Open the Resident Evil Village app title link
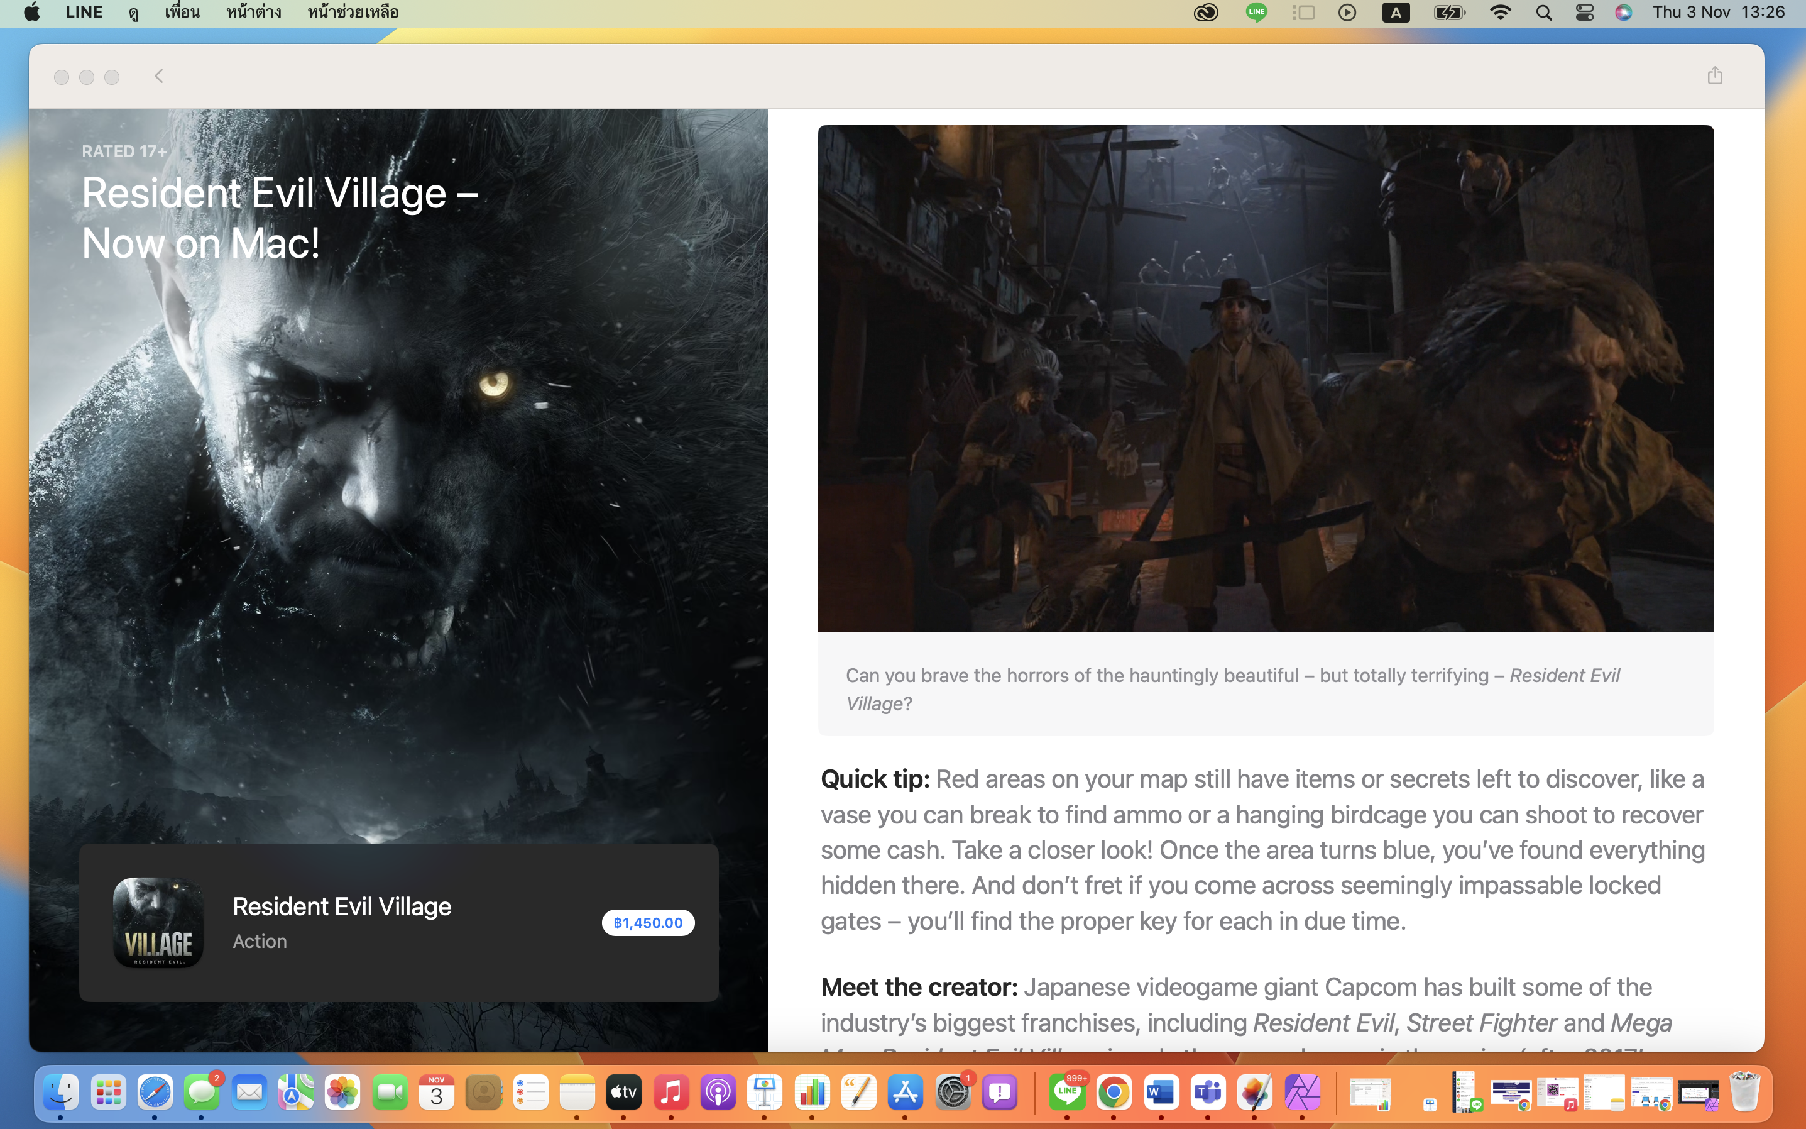Image resolution: width=1806 pixels, height=1129 pixels. point(342,906)
